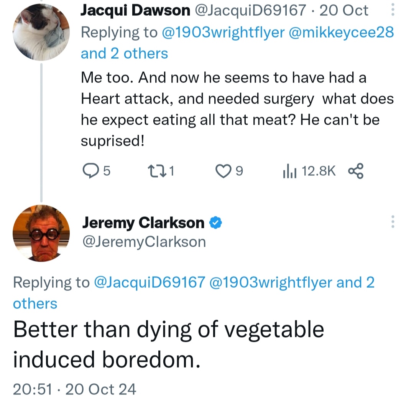Screen dimensions: 414x404
Task: Open the @JacquiD69167 mention in Clarkson's reply
Action: [149, 283]
